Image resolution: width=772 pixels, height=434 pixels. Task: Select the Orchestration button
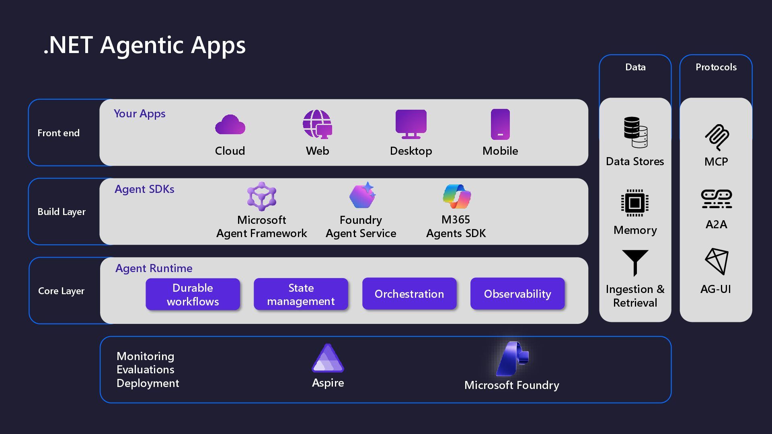(x=409, y=294)
